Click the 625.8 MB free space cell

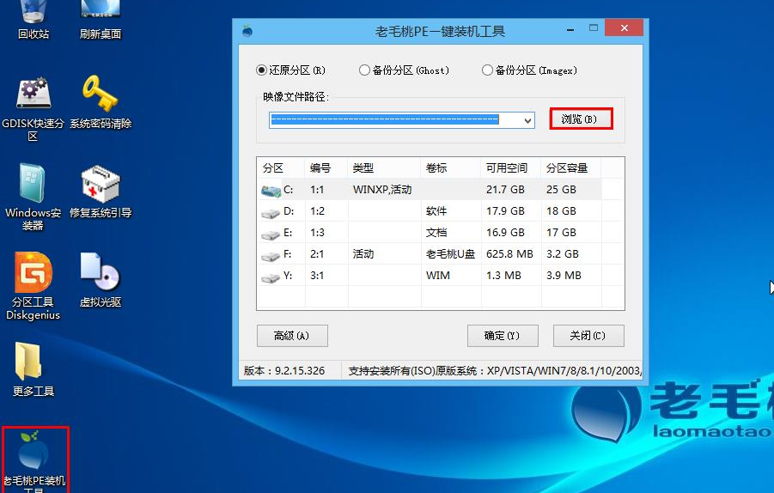pos(509,254)
